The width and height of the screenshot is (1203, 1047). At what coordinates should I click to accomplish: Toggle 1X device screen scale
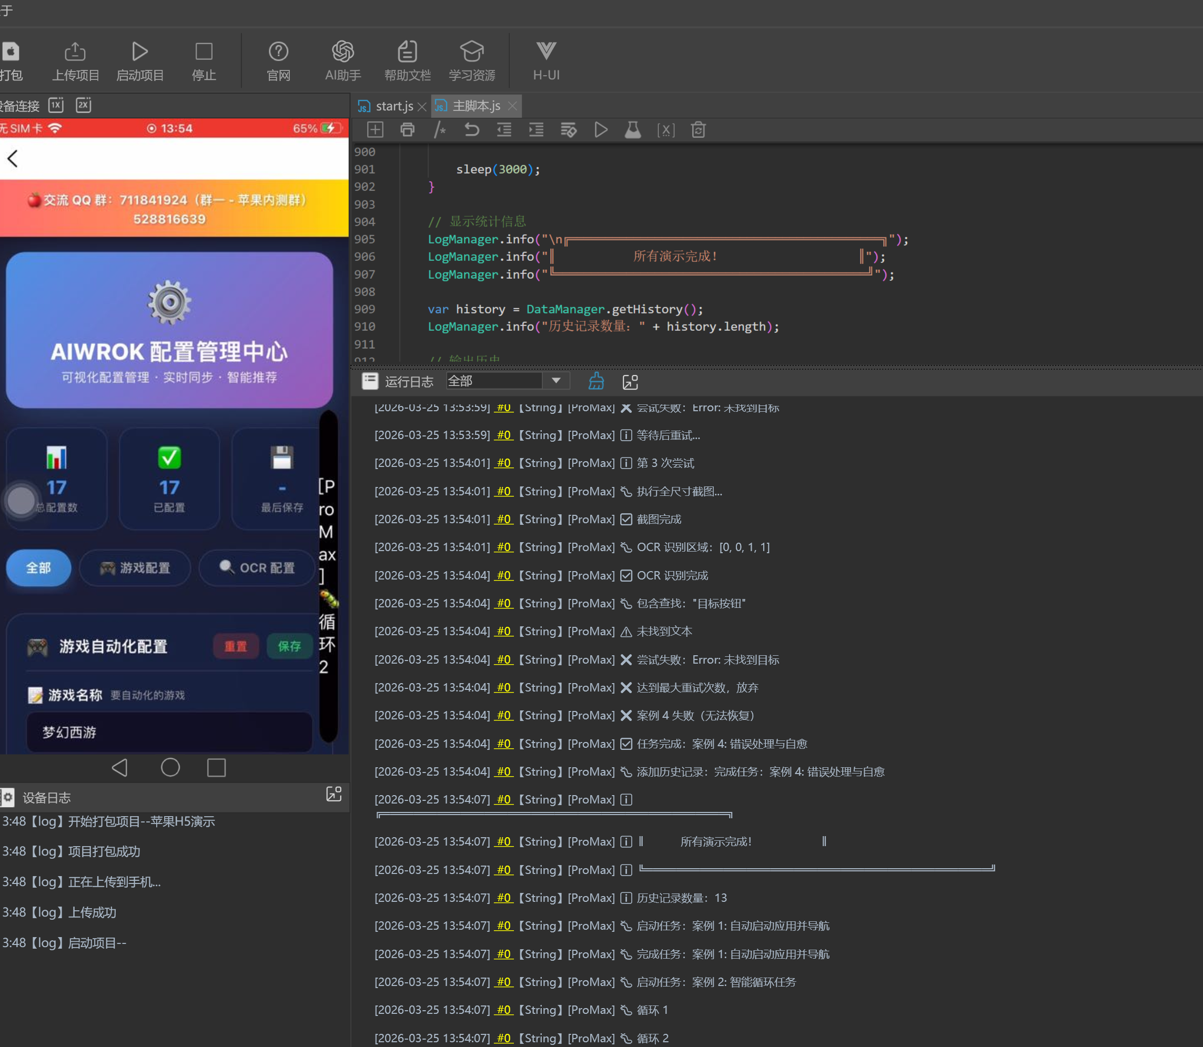coord(56,105)
